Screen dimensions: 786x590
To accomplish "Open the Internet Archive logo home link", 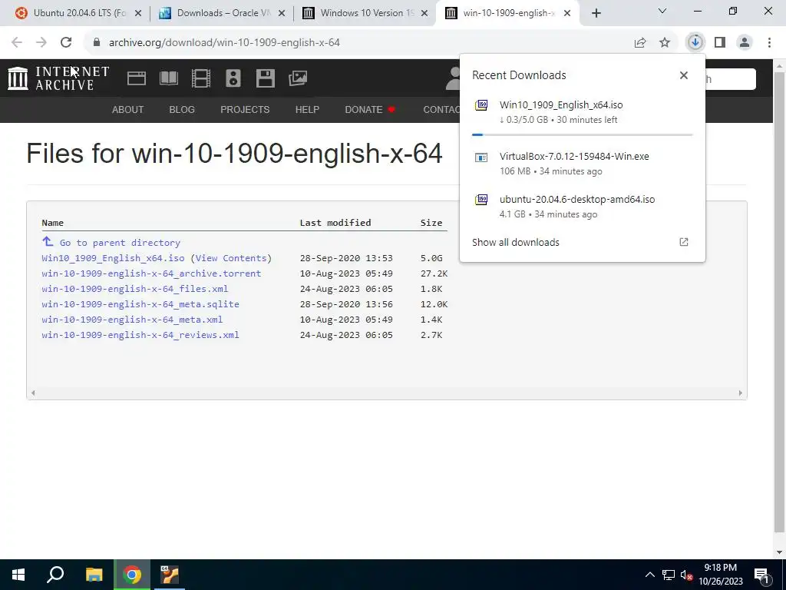I will click(x=58, y=78).
